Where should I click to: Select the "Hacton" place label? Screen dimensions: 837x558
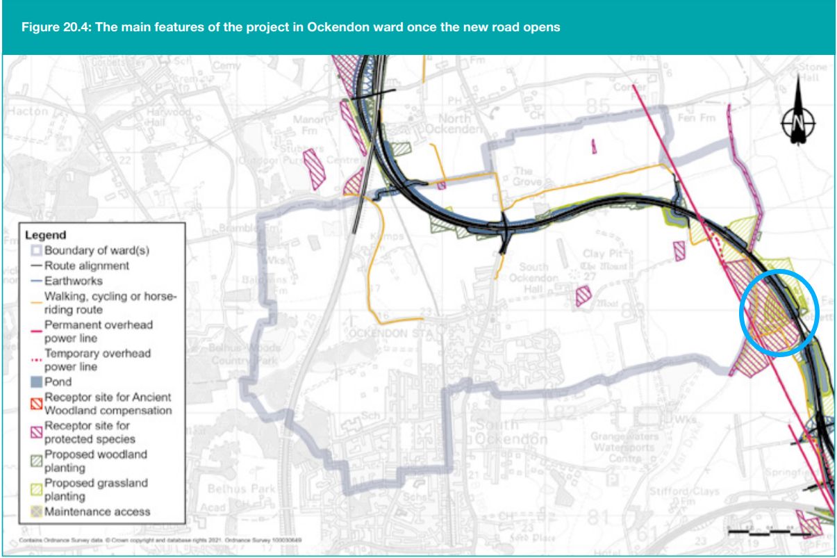click(28, 111)
